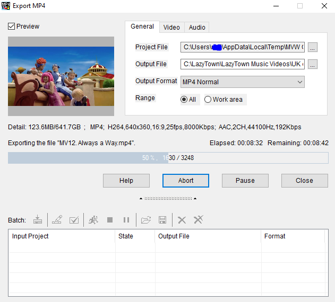The image size is (335, 302).
Task: Browse for the Project File
Action: point(313,47)
